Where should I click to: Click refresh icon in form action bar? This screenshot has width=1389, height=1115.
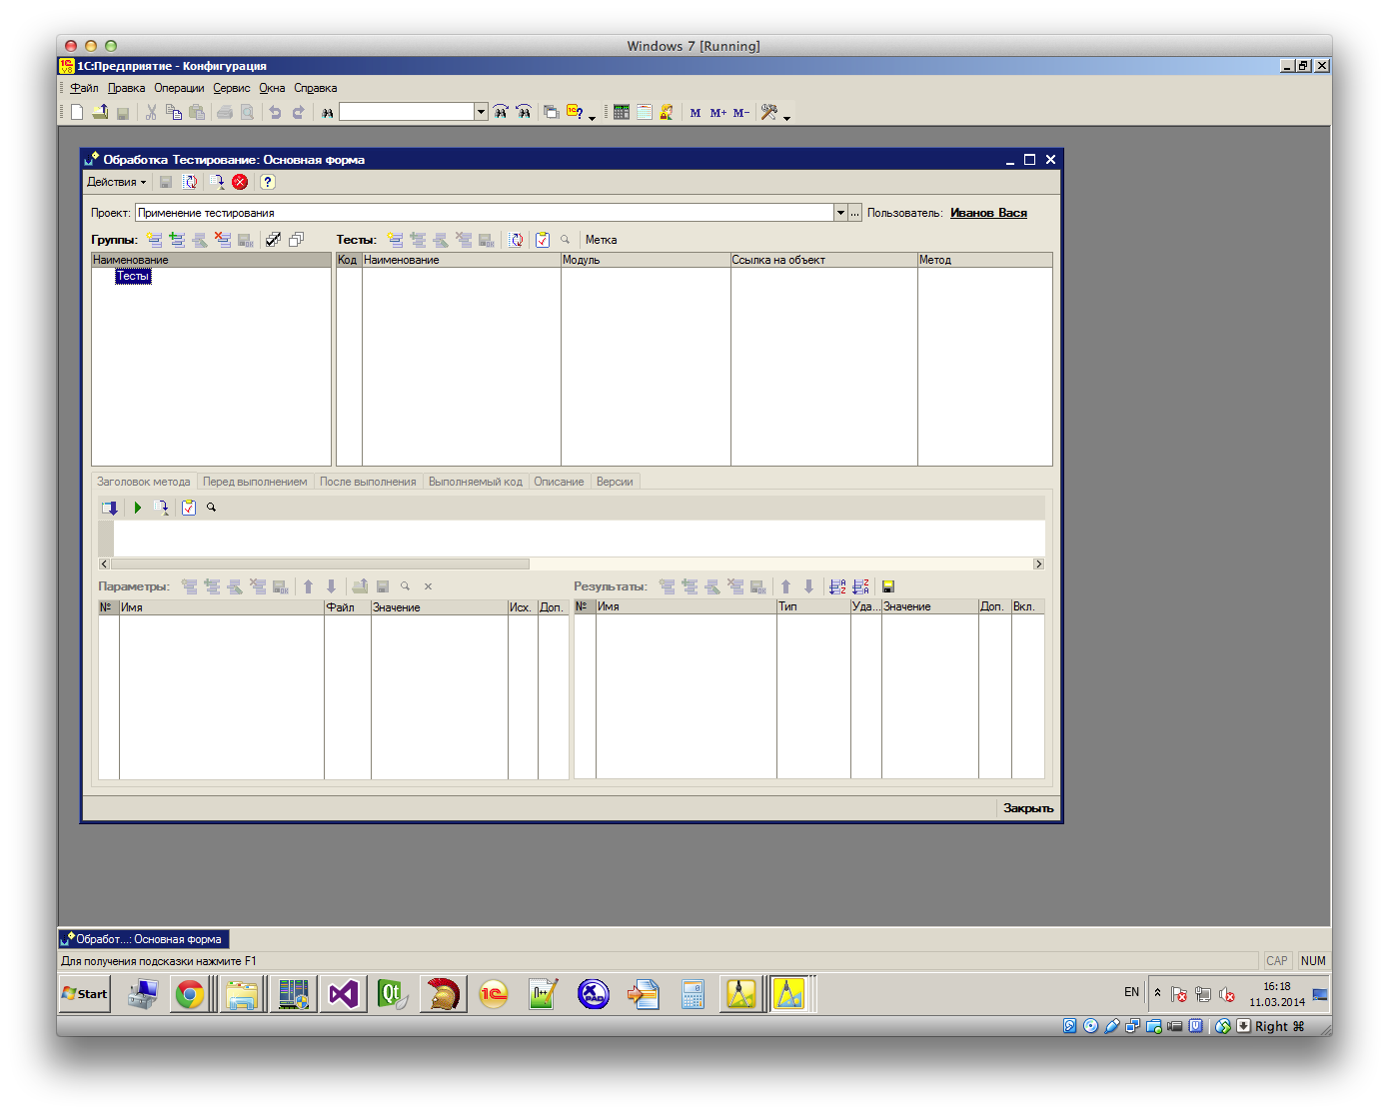click(190, 182)
